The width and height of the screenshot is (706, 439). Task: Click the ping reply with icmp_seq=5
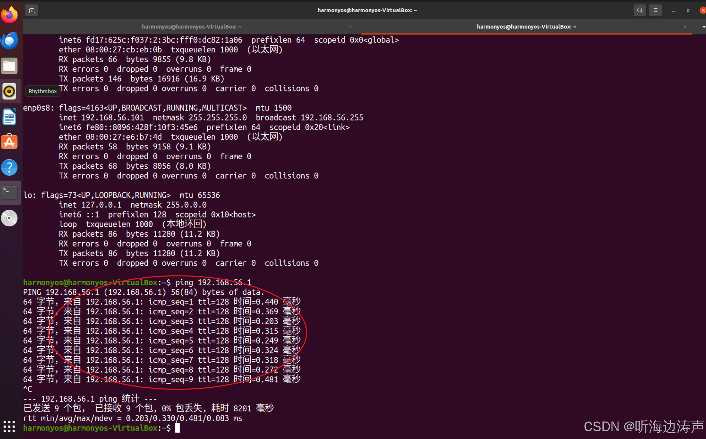pyautogui.click(x=162, y=341)
